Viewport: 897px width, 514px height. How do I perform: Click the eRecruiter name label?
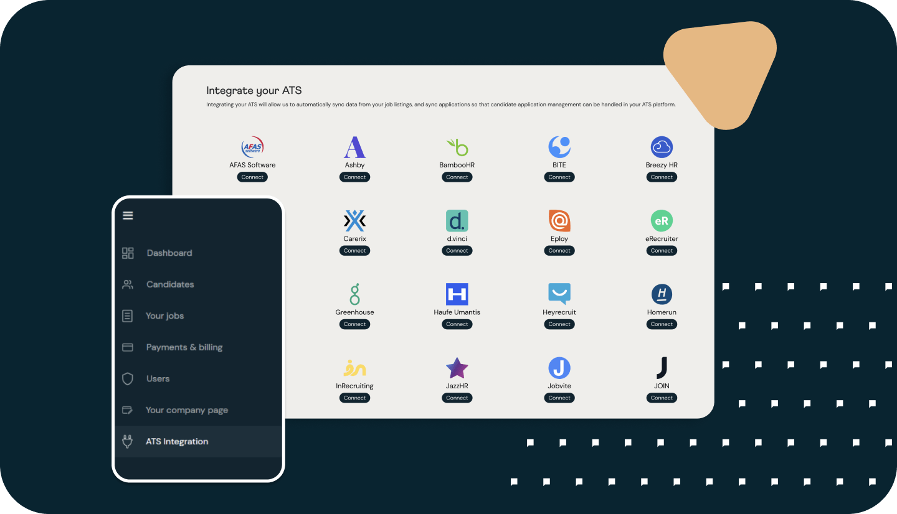click(x=662, y=238)
